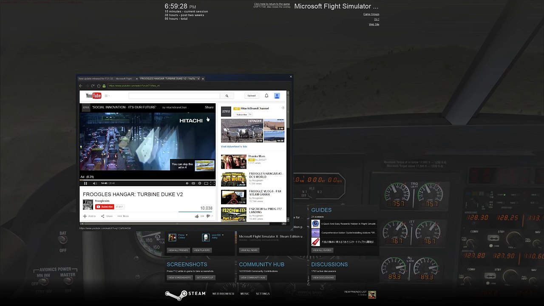
Task: Go back in the Steam overlay browser
Action: coord(81,86)
